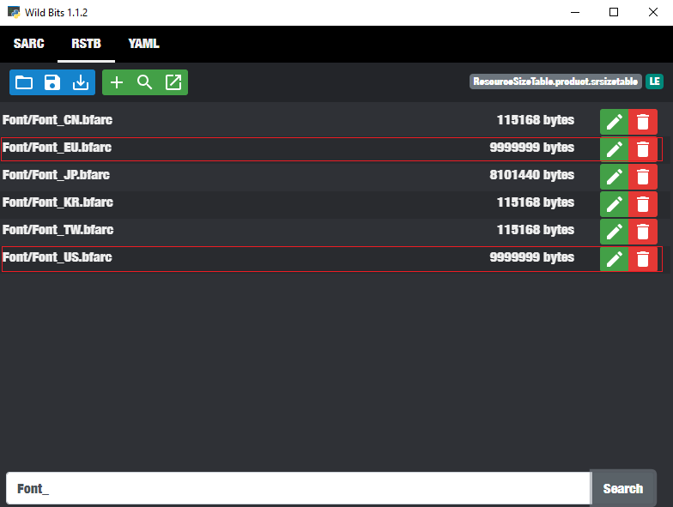Image resolution: width=673 pixels, height=507 pixels.
Task: Open the YAML tab
Action: pyautogui.click(x=144, y=44)
